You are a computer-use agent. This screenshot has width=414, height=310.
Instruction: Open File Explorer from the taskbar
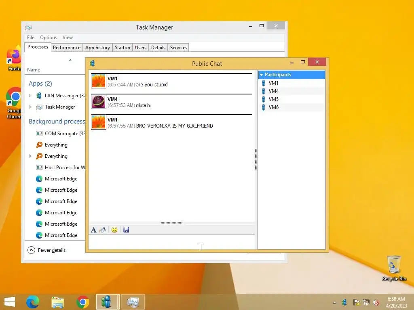click(57, 302)
